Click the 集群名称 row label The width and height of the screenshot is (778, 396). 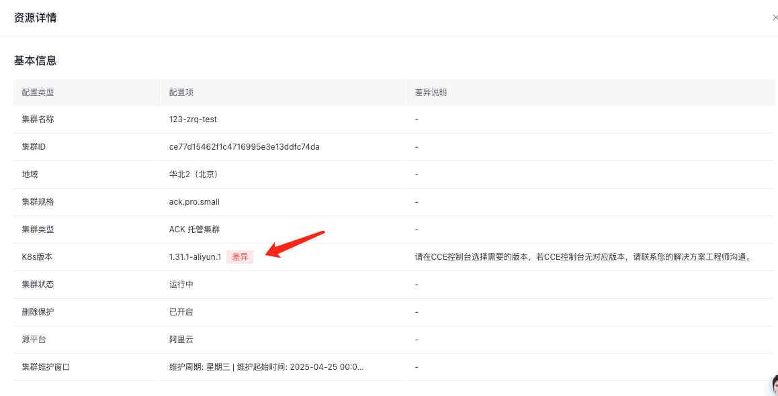38,119
